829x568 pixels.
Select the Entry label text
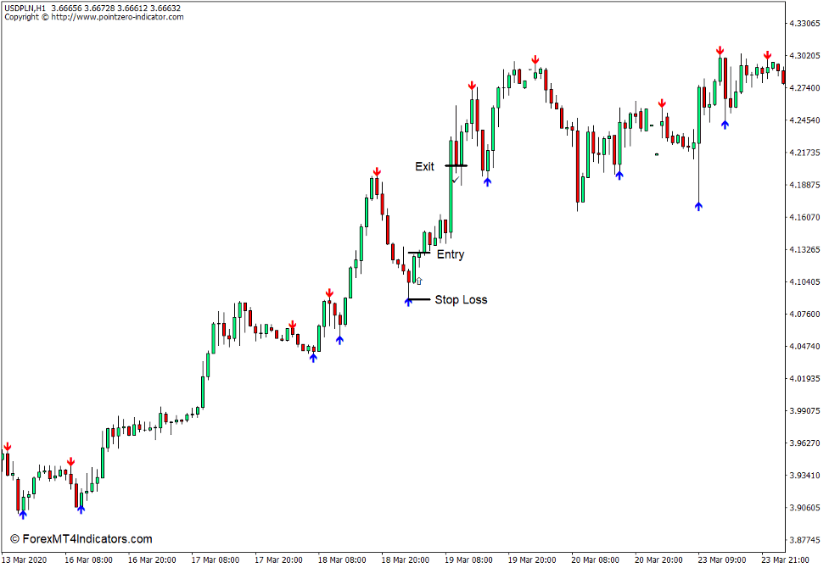pos(451,253)
